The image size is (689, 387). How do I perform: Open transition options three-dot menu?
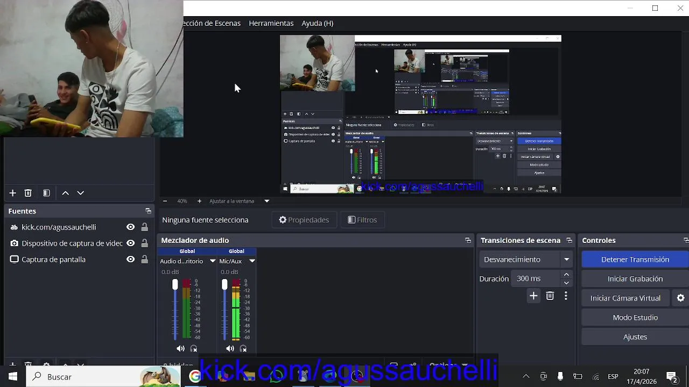566,296
